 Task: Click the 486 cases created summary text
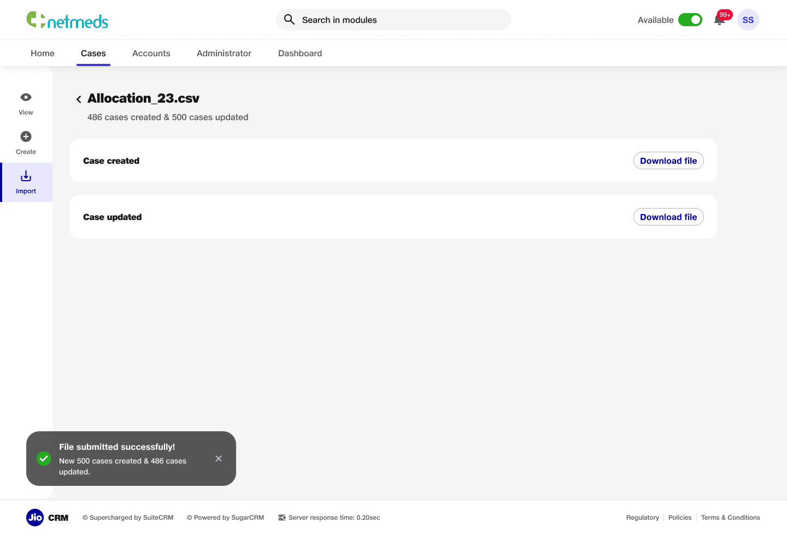coord(168,117)
